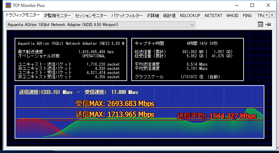Click the display mode list icon
Viewport: 279px width, 153px height.
point(260,24)
